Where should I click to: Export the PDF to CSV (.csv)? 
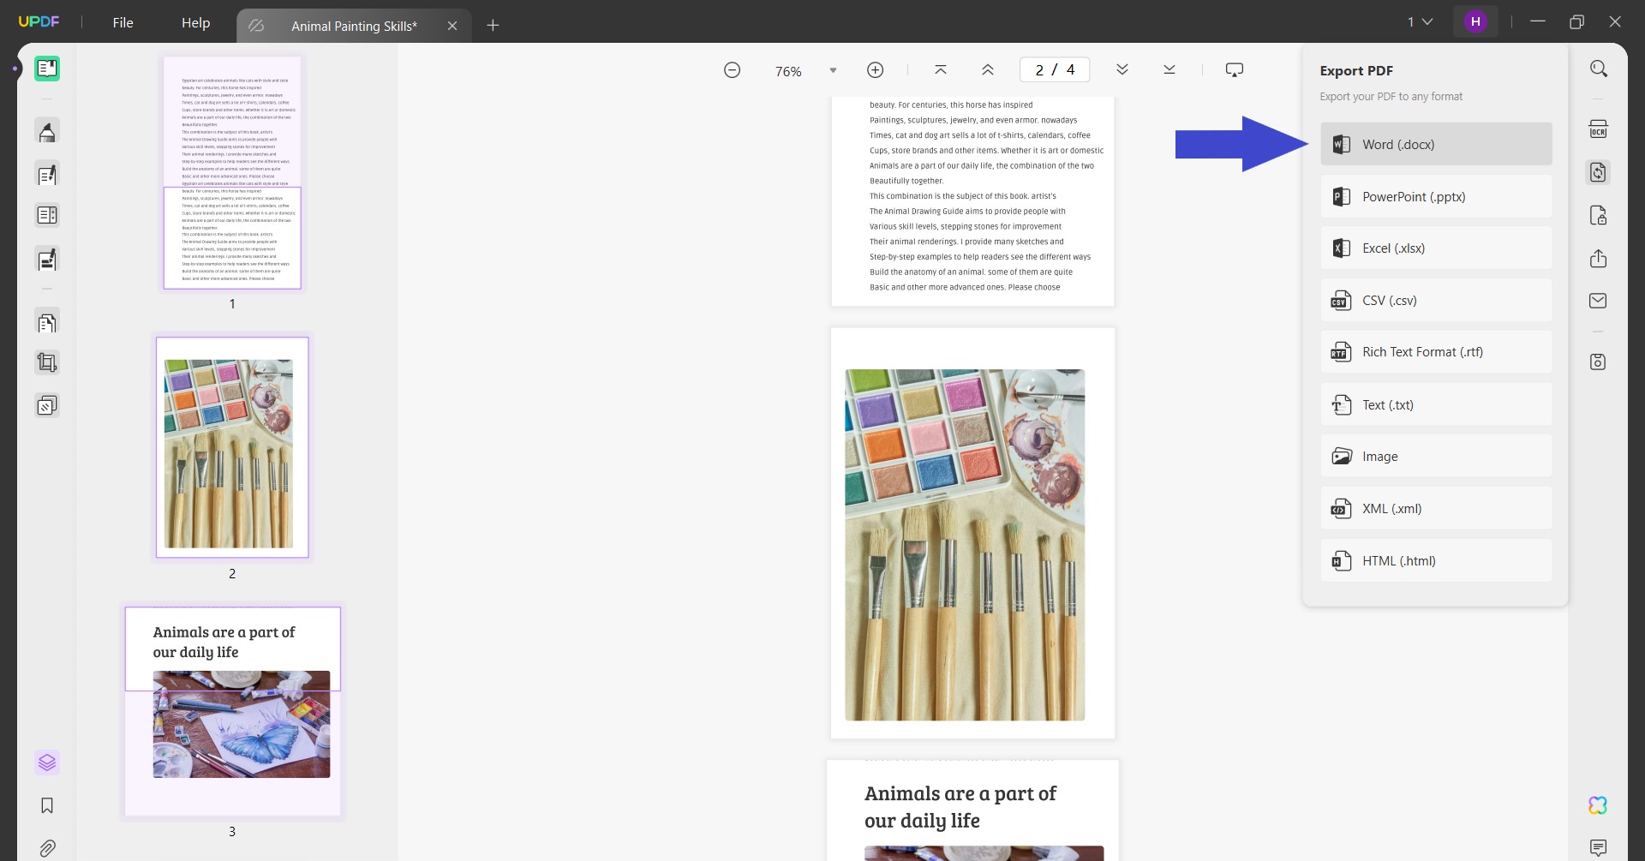pyautogui.click(x=1436, y=300)
